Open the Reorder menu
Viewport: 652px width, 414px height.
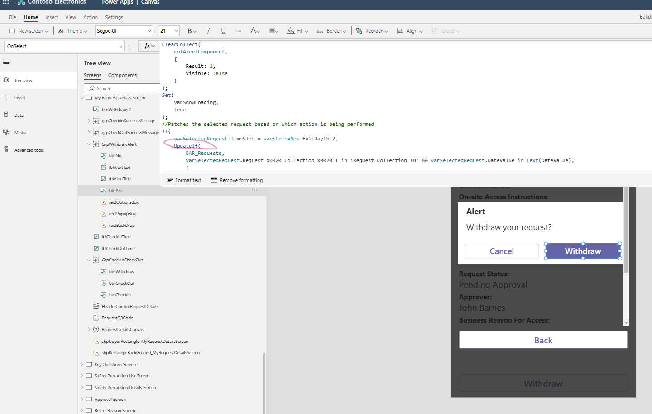click(x=372, y=31)
